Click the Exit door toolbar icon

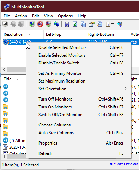(119, 24)
